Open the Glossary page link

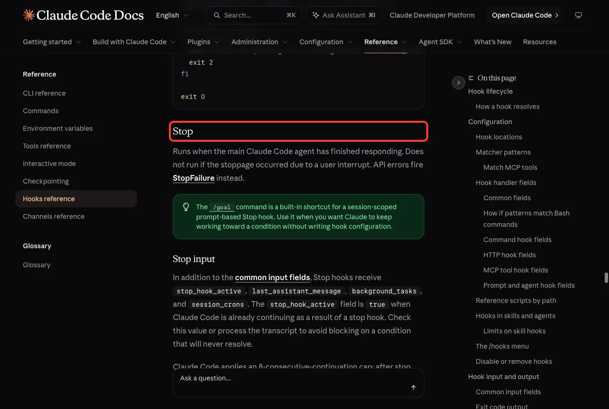click(x=37, y=265)
